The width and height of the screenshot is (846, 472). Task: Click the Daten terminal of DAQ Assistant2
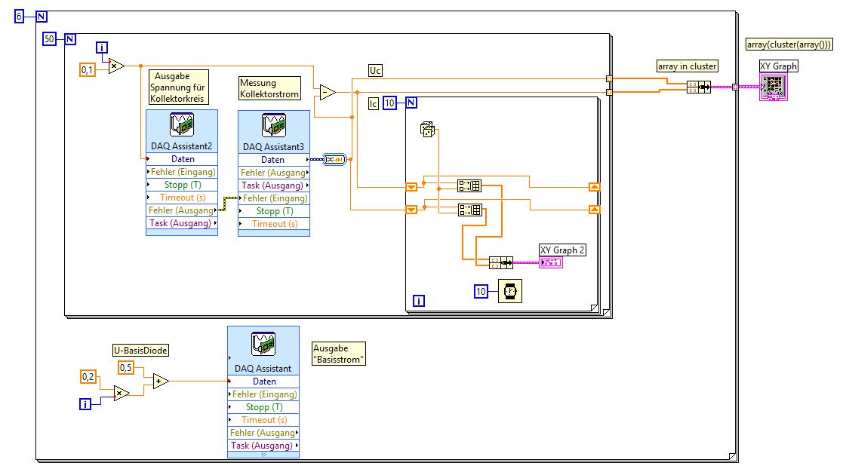tap(182, 159)
